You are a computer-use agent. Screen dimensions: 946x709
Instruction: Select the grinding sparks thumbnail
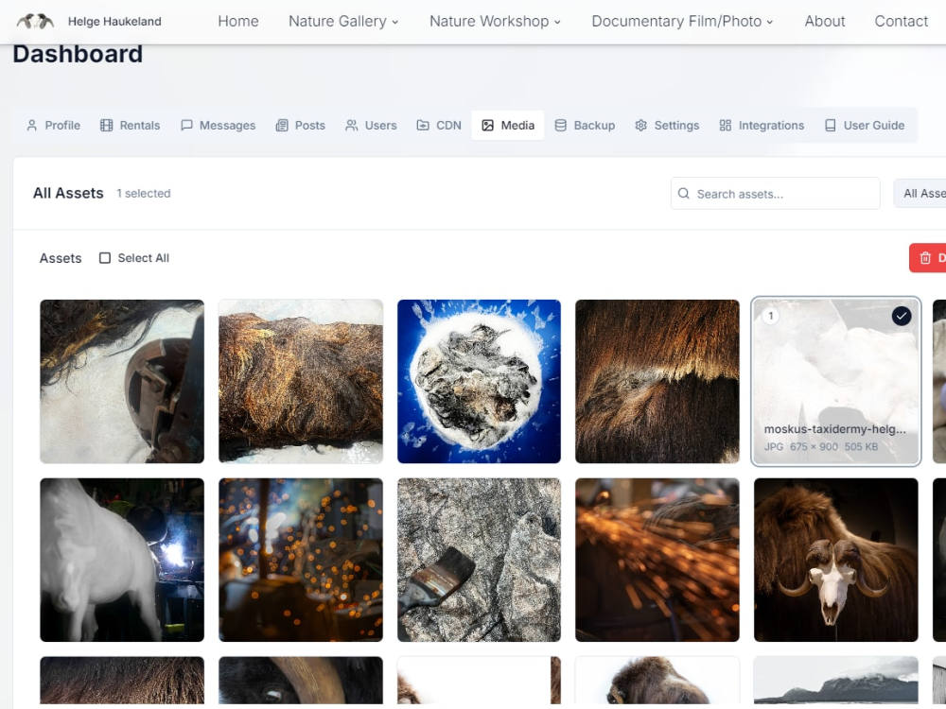[x=657, y=560]
